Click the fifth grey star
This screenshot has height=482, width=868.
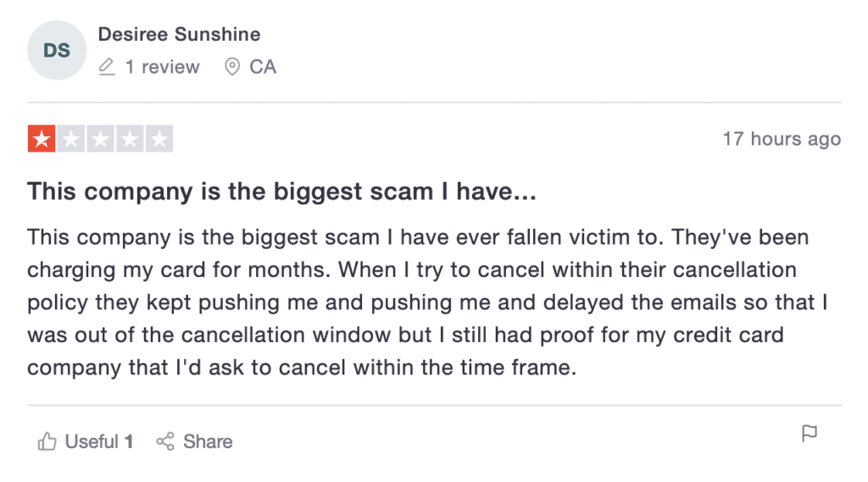159,138
